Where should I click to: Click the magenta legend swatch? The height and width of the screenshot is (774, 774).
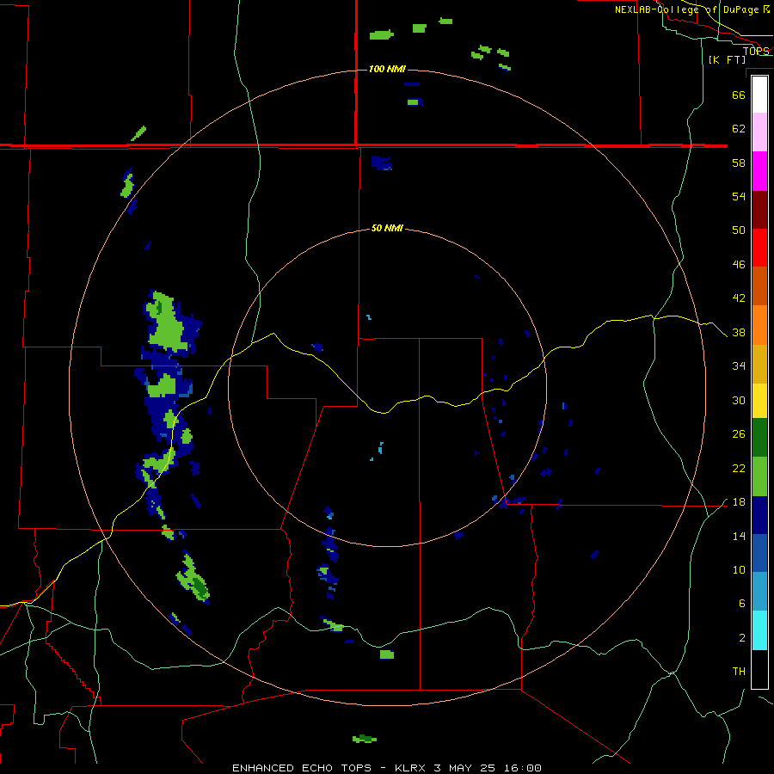click(759, 171)
